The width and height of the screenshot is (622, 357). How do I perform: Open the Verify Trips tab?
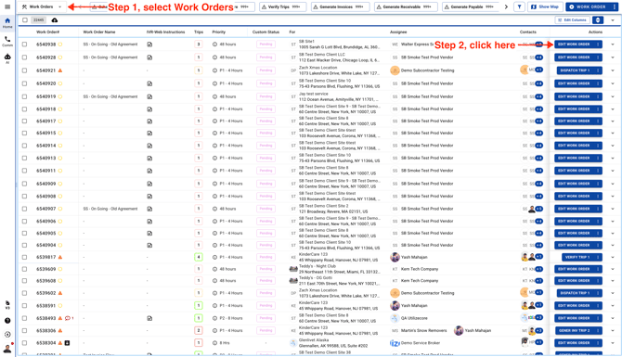pyautogui.click(x=282, y=6)
